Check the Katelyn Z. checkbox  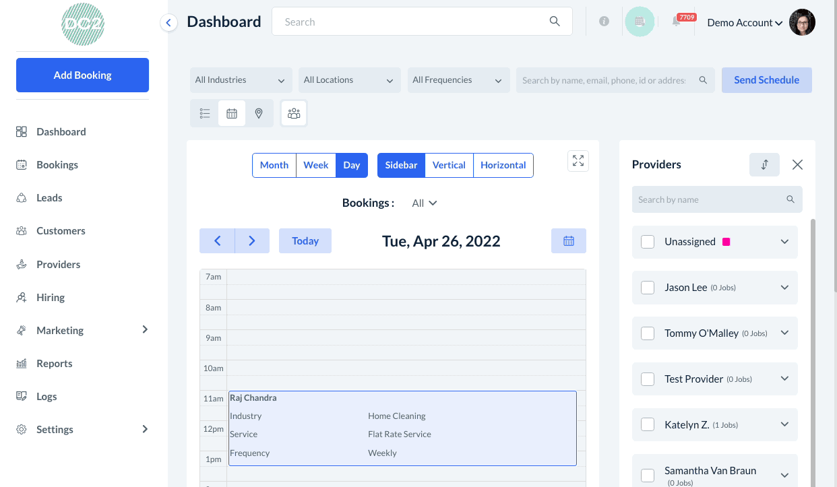pos(648,425)
